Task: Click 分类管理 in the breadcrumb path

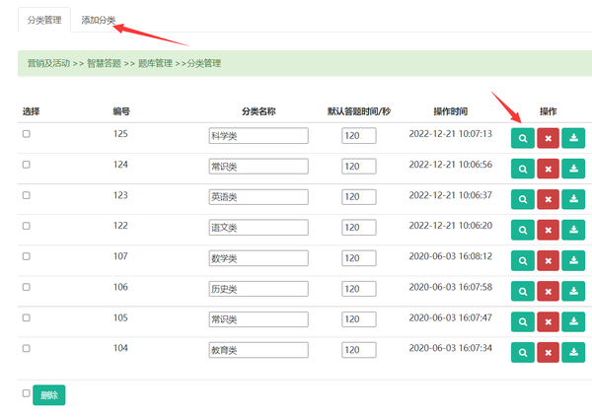Action: click(x=204, y=63)
